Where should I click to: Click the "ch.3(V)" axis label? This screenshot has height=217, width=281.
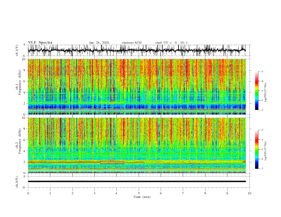pyautogui.click(x=17, y=182)
